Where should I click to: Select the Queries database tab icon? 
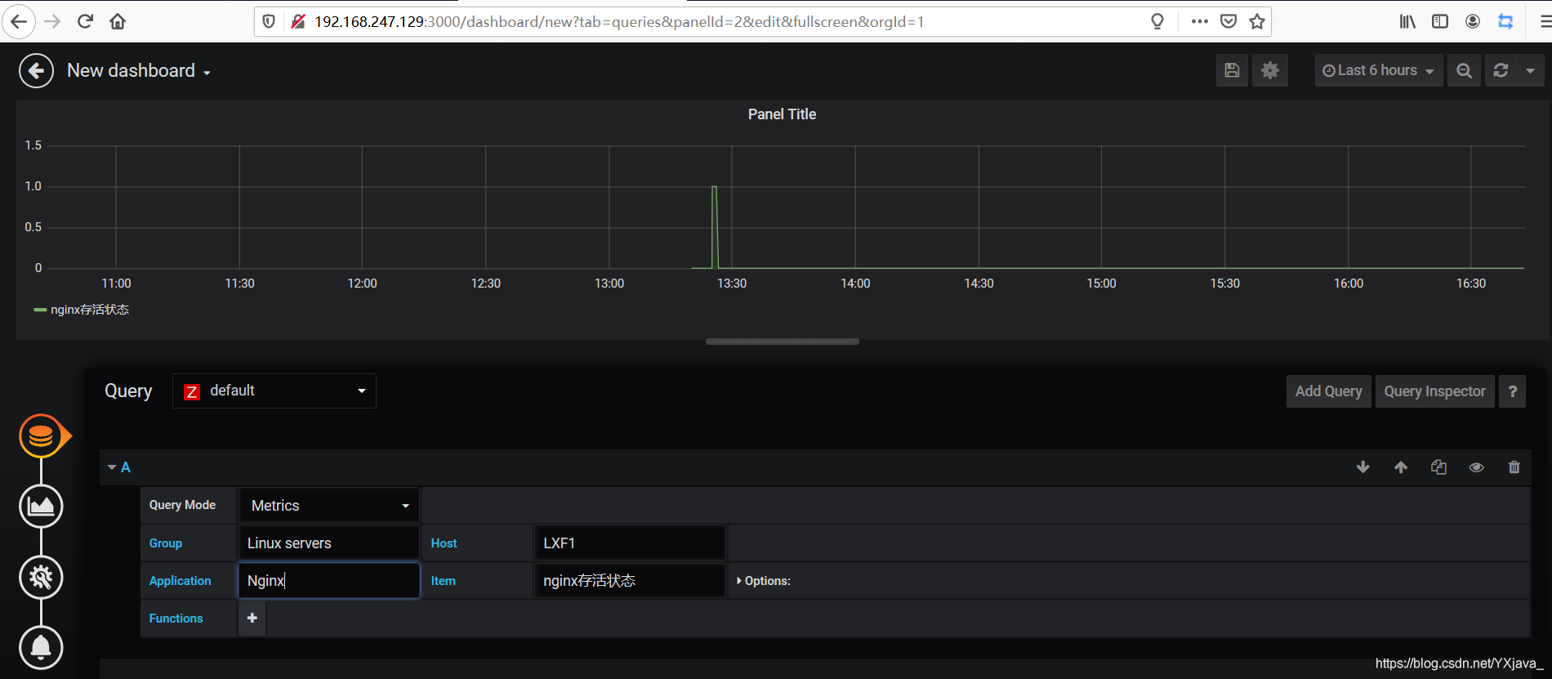[x=41, y=436]
